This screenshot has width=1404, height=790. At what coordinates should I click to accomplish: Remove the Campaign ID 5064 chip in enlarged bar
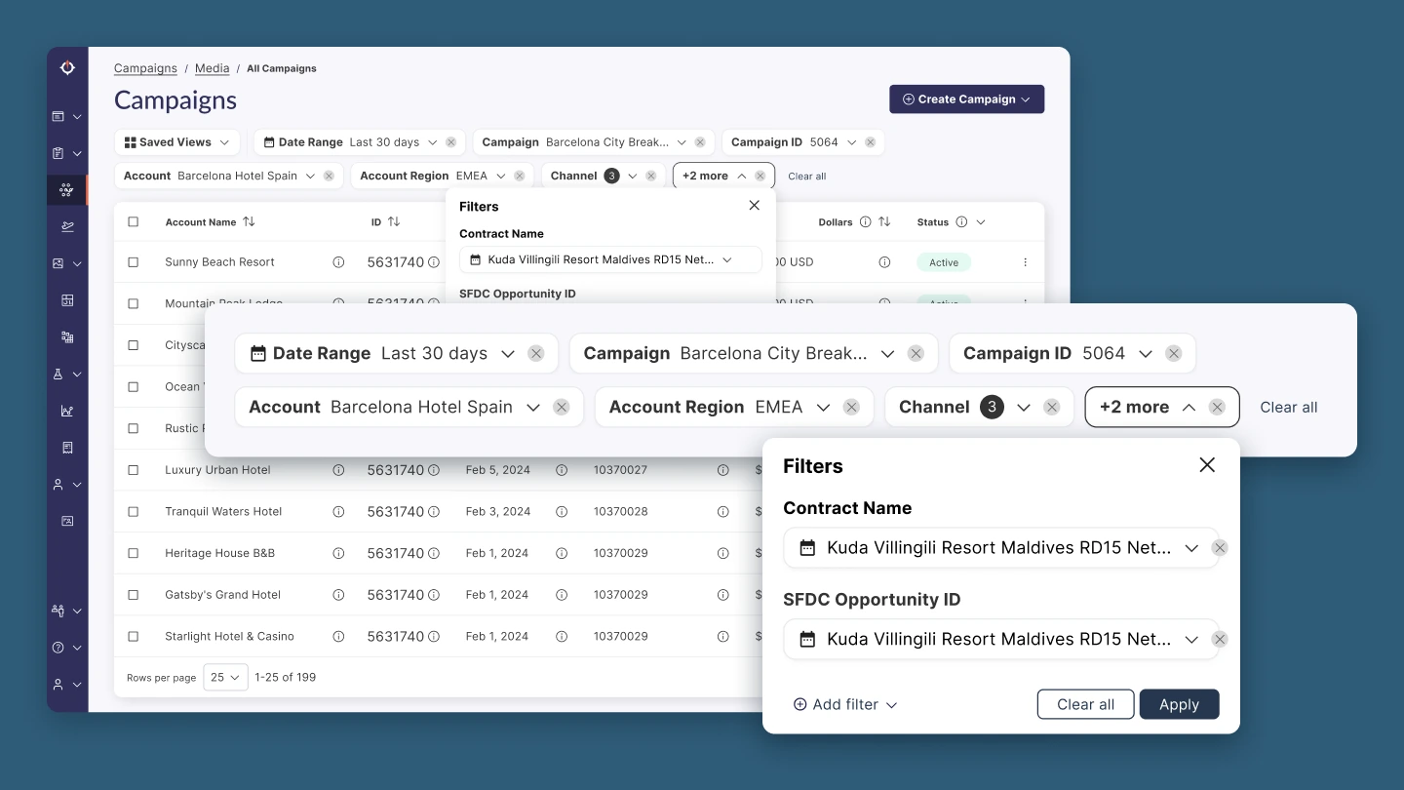pos(1174,353)
